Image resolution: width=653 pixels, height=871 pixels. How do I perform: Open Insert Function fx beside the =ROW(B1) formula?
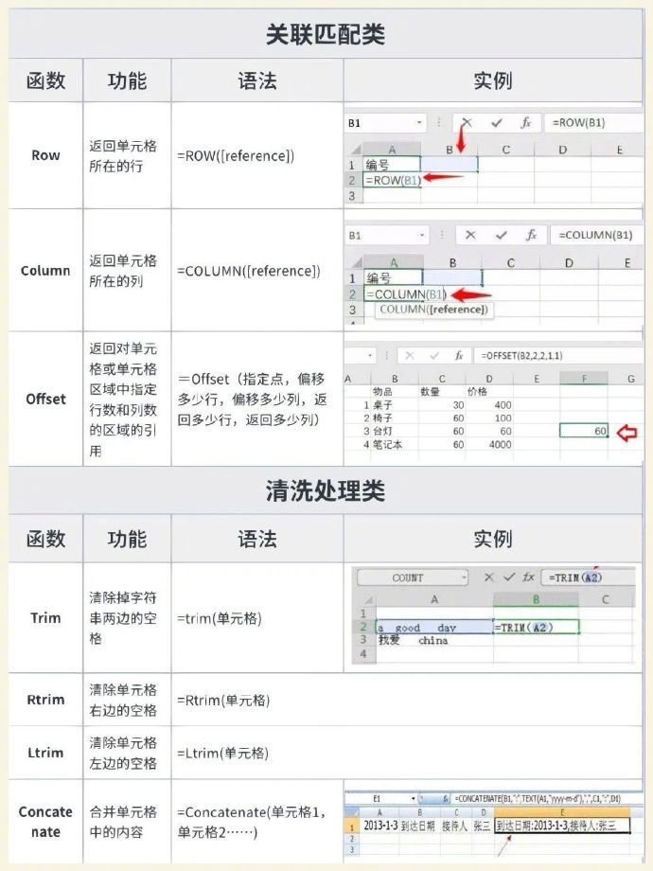[525, 123]
